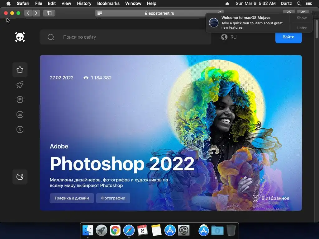Click the 27.02.2022 date text
Viewport: 319px width, 239px height.
(62, 77)
